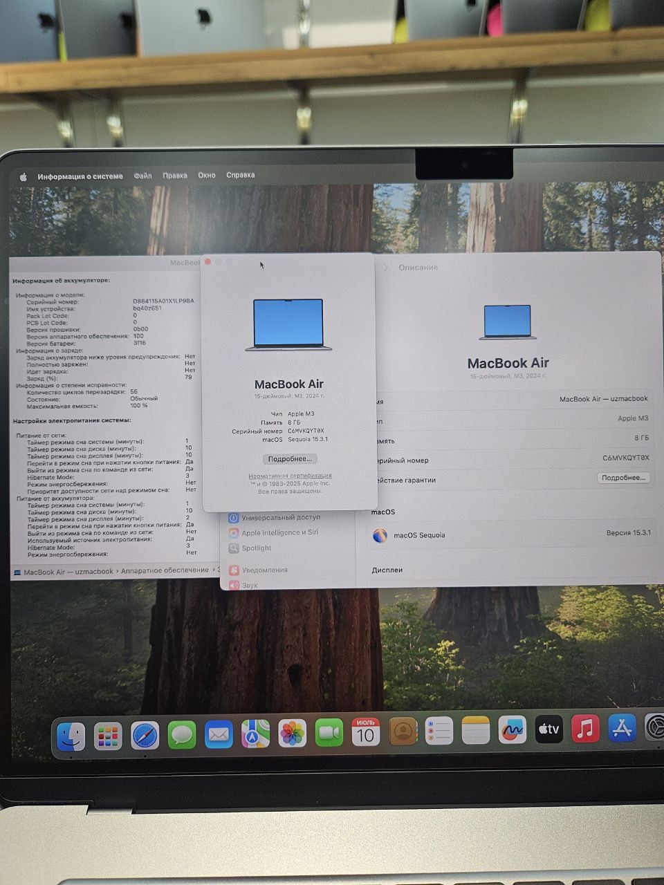
Task: Open the Contacts app in the Dock
Action: pos(403,731)
